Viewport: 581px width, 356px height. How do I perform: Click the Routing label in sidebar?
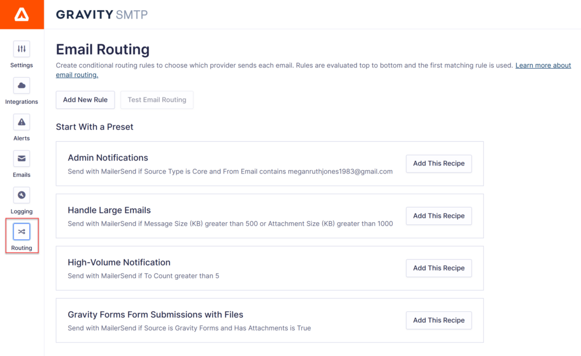click(x=22, y=248)
